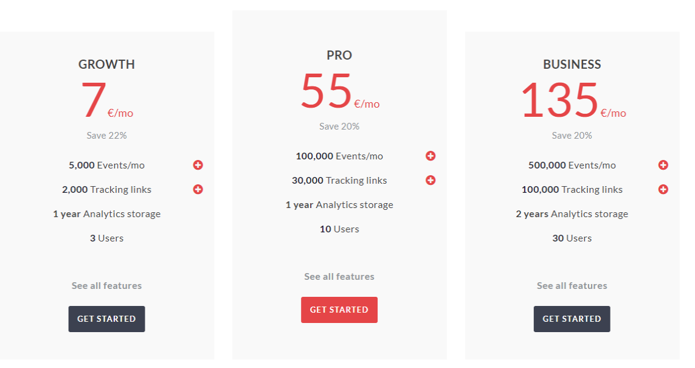Click plus icon beside 2,000 Tracking links
Image resolution: width=695 pixels, height=368 pixels.
click(198, 189)
